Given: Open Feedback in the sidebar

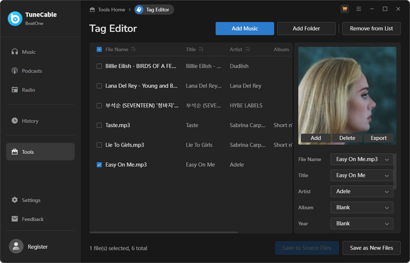Looking at the screenshot, I should click(40, 219).
